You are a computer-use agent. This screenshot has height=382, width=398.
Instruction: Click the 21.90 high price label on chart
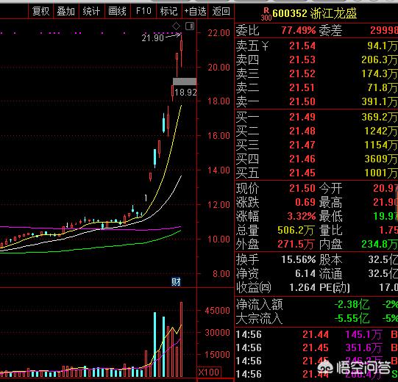click(152, 38)
